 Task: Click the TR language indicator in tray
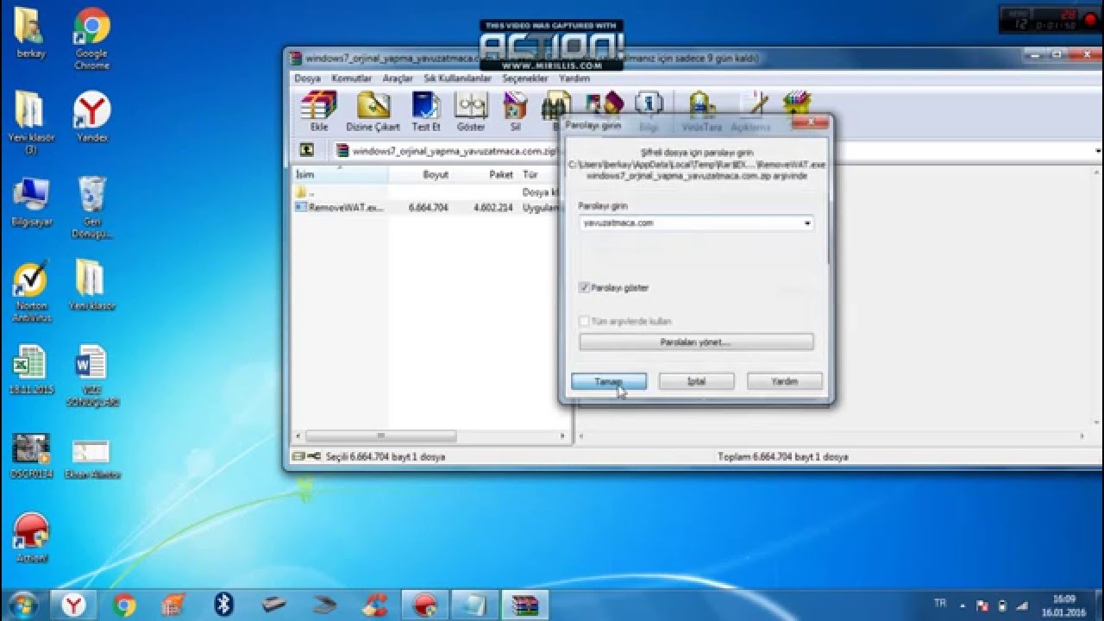pos(940,603)
